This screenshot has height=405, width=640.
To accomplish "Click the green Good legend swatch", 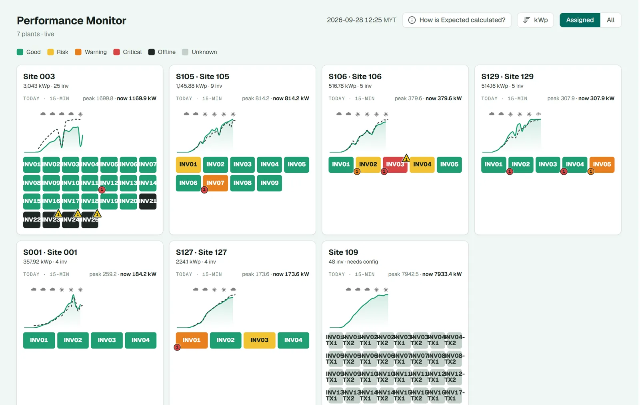I will (x=20, y=52).
